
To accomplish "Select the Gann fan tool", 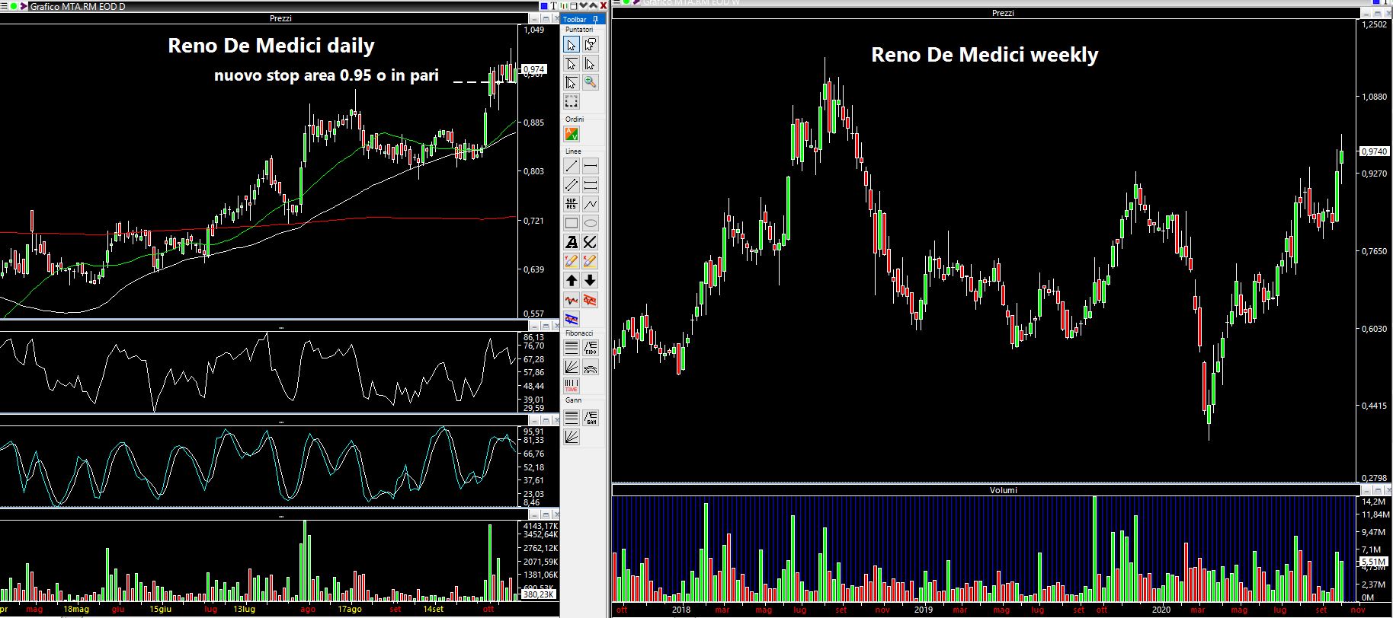I will [x=572, y=436].
